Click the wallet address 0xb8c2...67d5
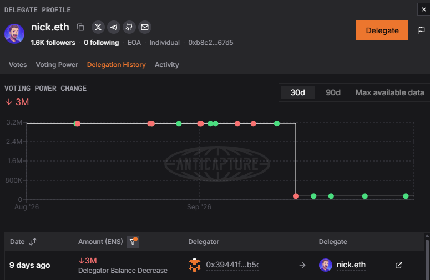The height and width of the screenshot is (280, 430). point(211,43)
